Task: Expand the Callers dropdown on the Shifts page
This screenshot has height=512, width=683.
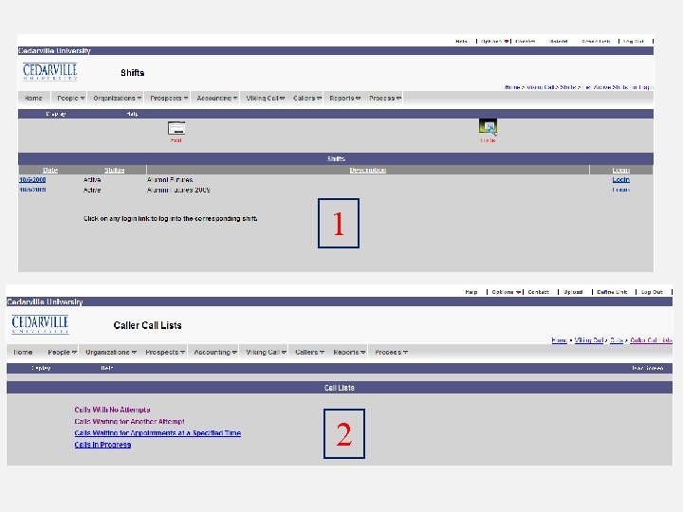Action: (x=307, y=98)
